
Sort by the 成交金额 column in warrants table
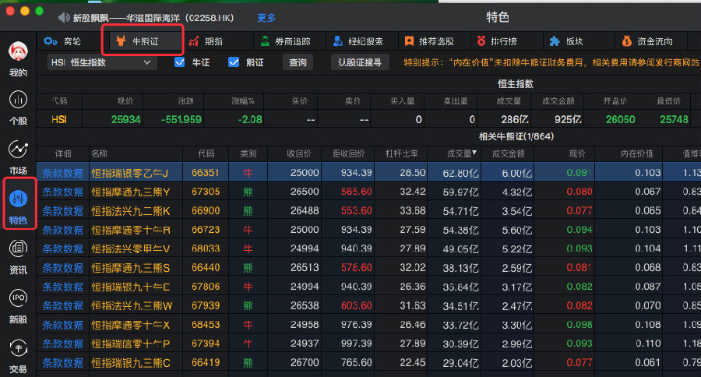tap(508, 153)
